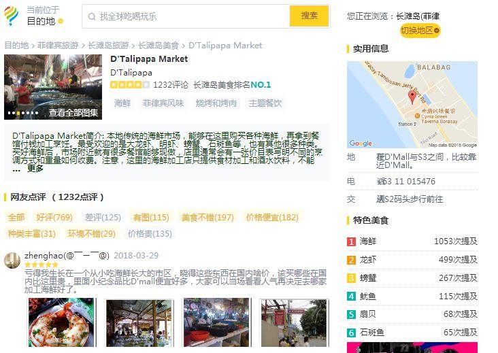Click the photo carousel dots indicator

23,113
